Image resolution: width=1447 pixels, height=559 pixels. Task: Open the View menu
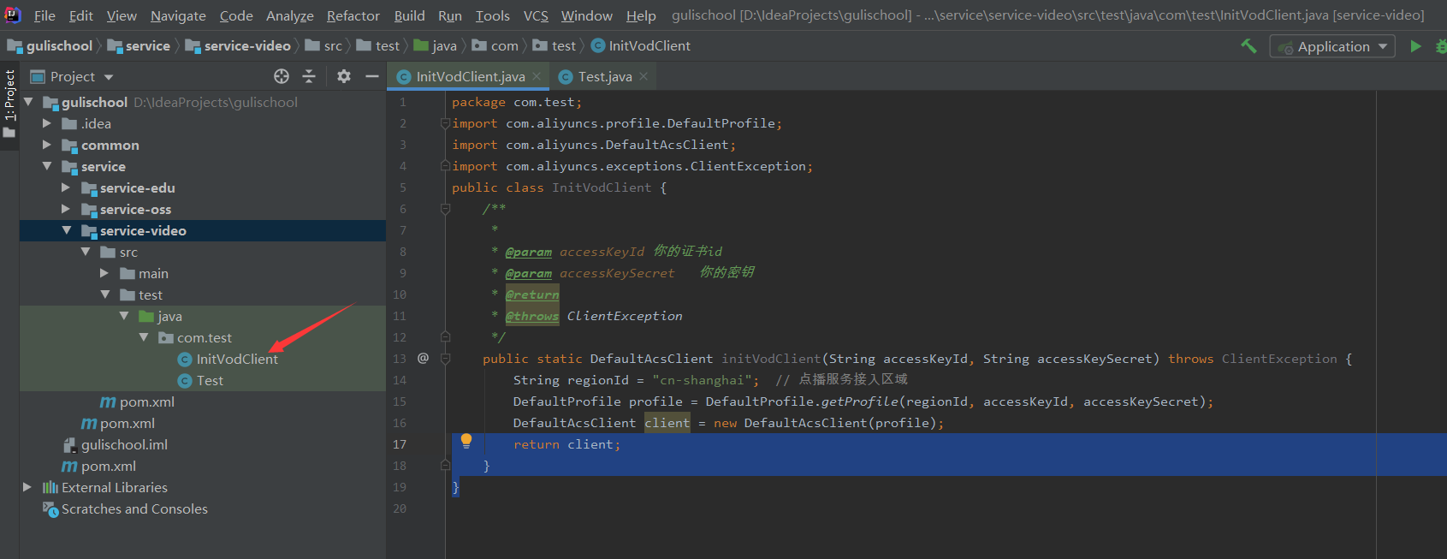[x=122, y=15]
